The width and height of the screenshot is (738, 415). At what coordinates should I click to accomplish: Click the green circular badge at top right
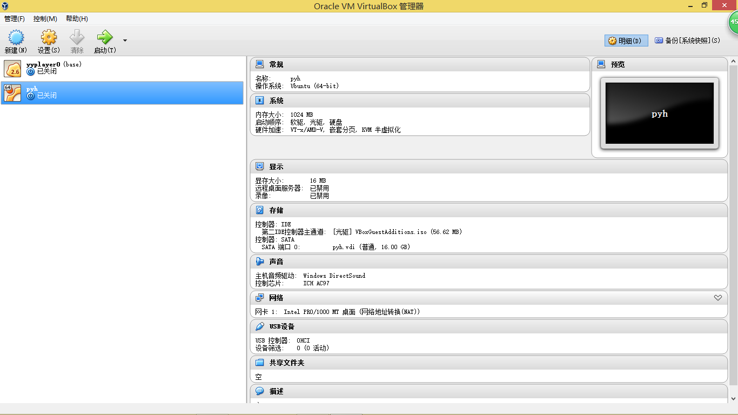(x=733, y=22)
